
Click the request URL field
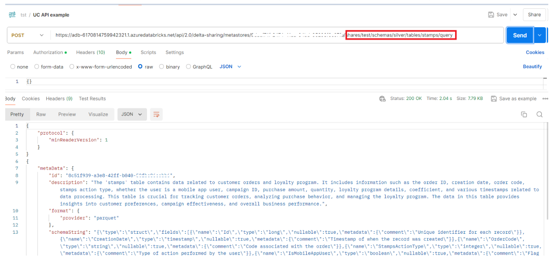277,35
